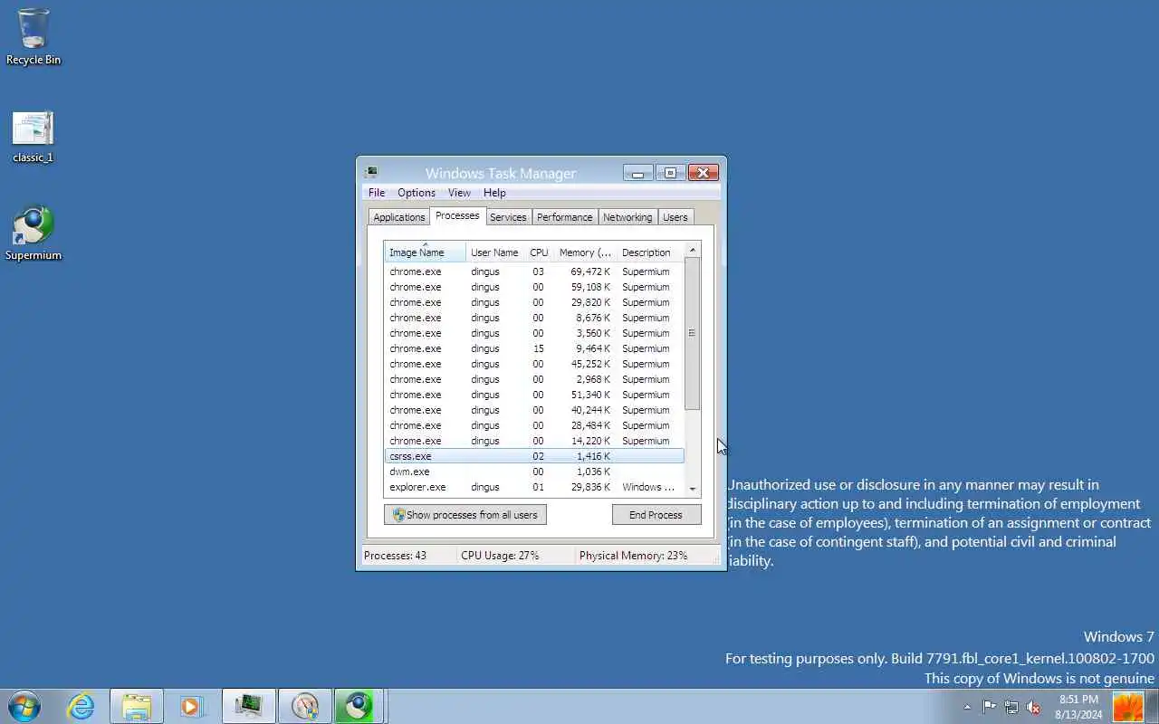Screen dimensions: 1159x724
Task: Select chrome.exe row using 28,484 K
Action: tap(534, 425)
